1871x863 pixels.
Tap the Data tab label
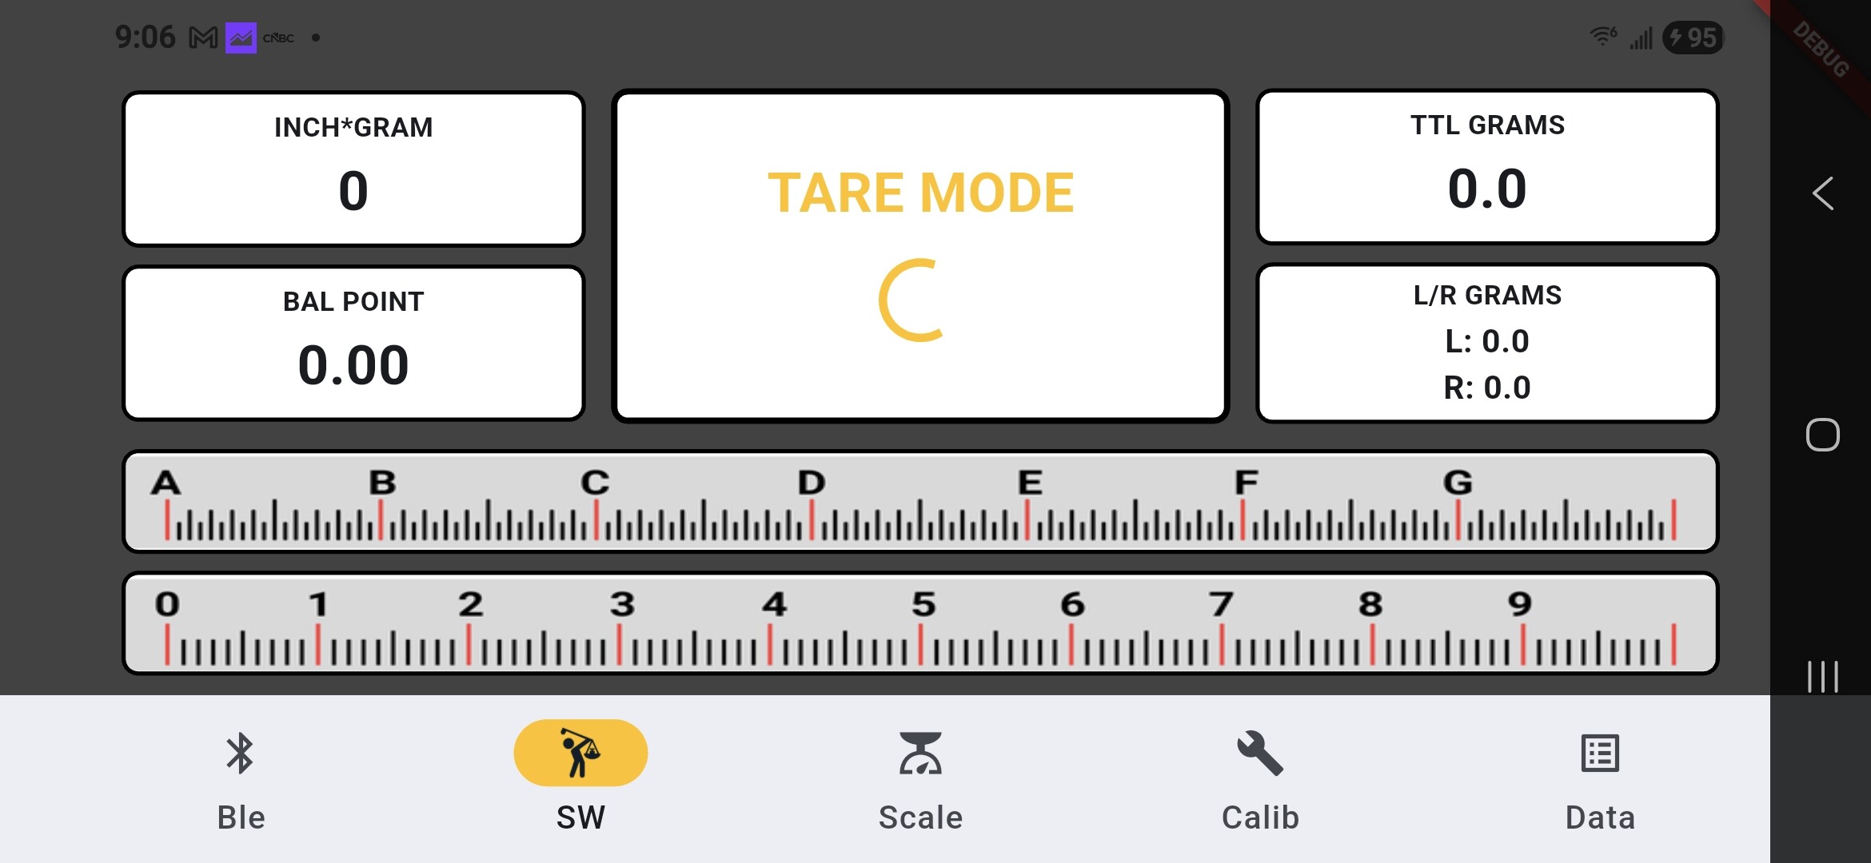1600,817
